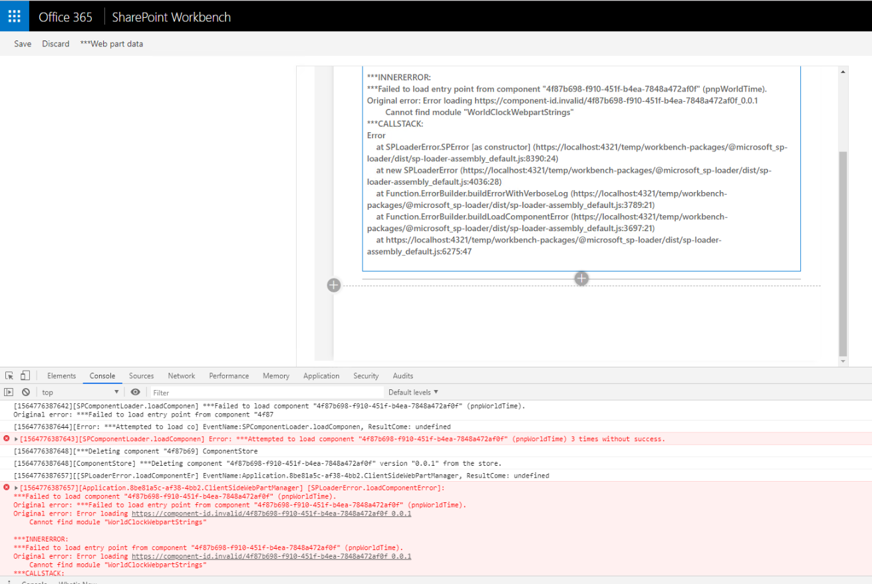Open the Web part data button
The image size is (872, 584).
point(112,44)
